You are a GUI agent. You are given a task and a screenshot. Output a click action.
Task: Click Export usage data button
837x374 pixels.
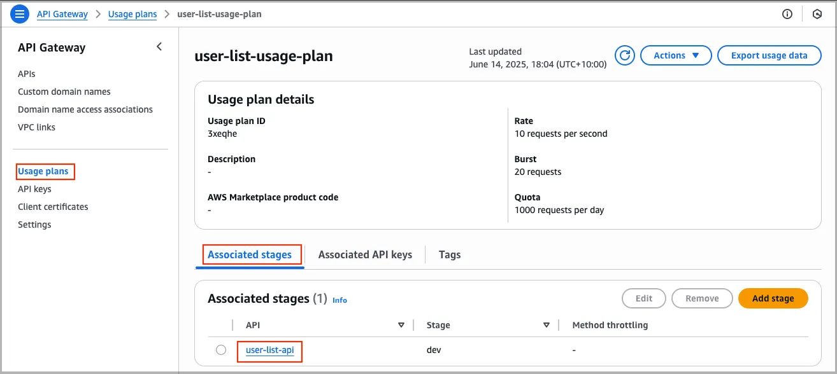point(769,55)
